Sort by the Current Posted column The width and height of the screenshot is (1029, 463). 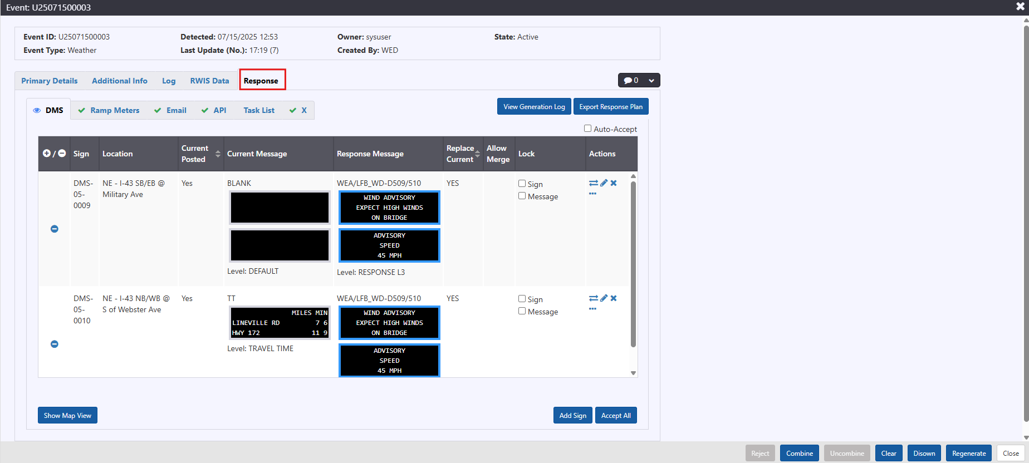[x=218, y=154]
